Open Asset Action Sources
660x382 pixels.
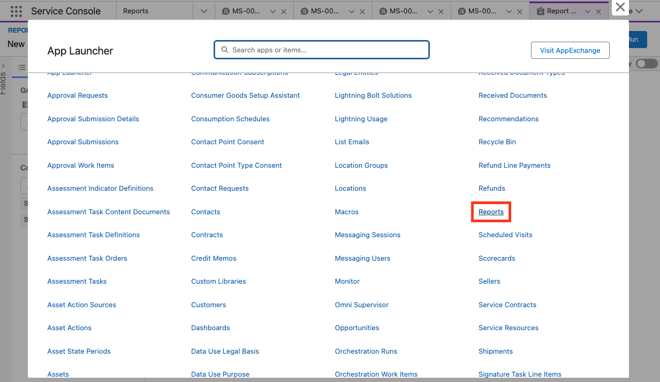click(82, 305)
